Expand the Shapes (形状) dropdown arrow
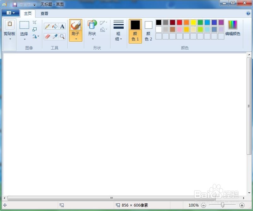 pyautogui.click(x=93, y=39)
